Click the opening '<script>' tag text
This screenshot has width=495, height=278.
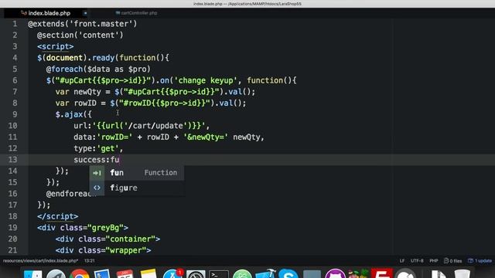pyautogui.click(x=55, y=46)
